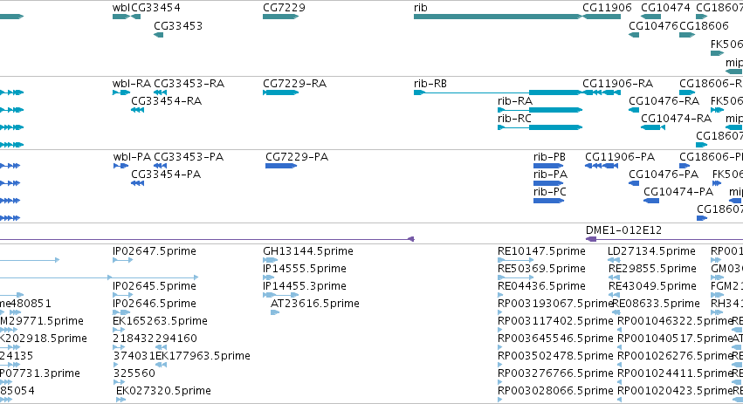743x404 pixels.
Task: Select the CG10476-PA protein label
Action: pos(664,175)
